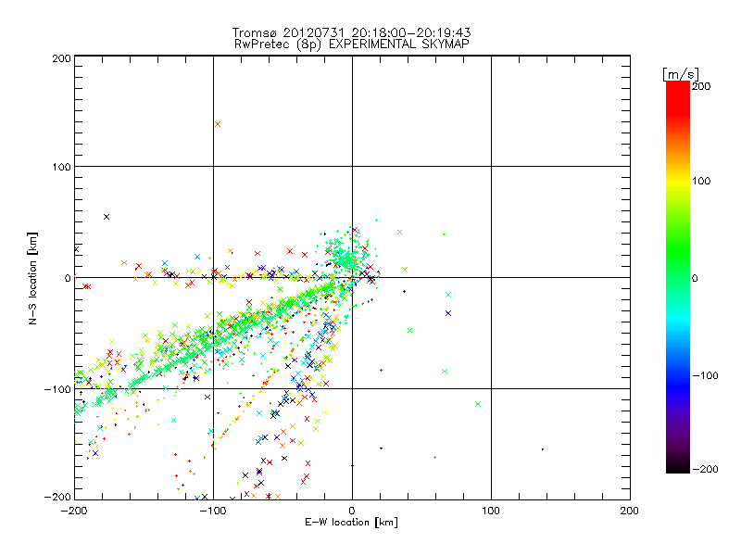Image resolution: width=741 pixels, height=556 pixels.
Task: Click the black bottom of the velocity colorbar
Action: [678, 468]
